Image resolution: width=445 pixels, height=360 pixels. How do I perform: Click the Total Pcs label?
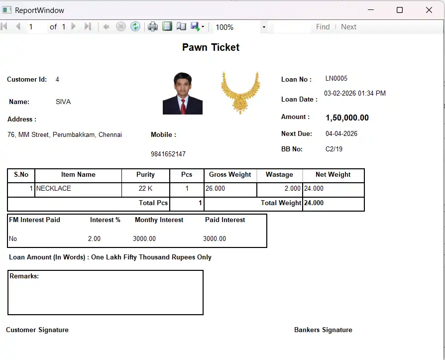click(153, 203)
